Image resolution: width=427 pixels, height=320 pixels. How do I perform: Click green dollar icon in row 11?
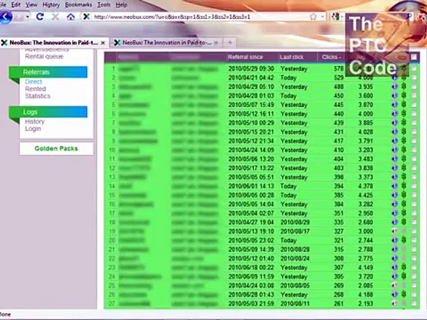404,159
